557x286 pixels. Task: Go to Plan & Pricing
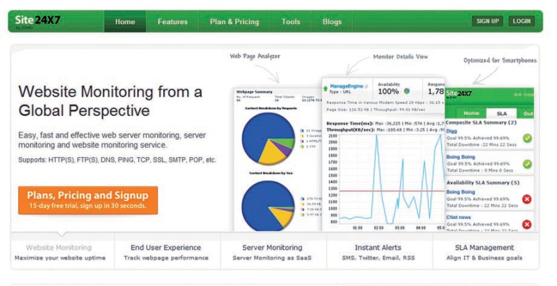(234, 21)
